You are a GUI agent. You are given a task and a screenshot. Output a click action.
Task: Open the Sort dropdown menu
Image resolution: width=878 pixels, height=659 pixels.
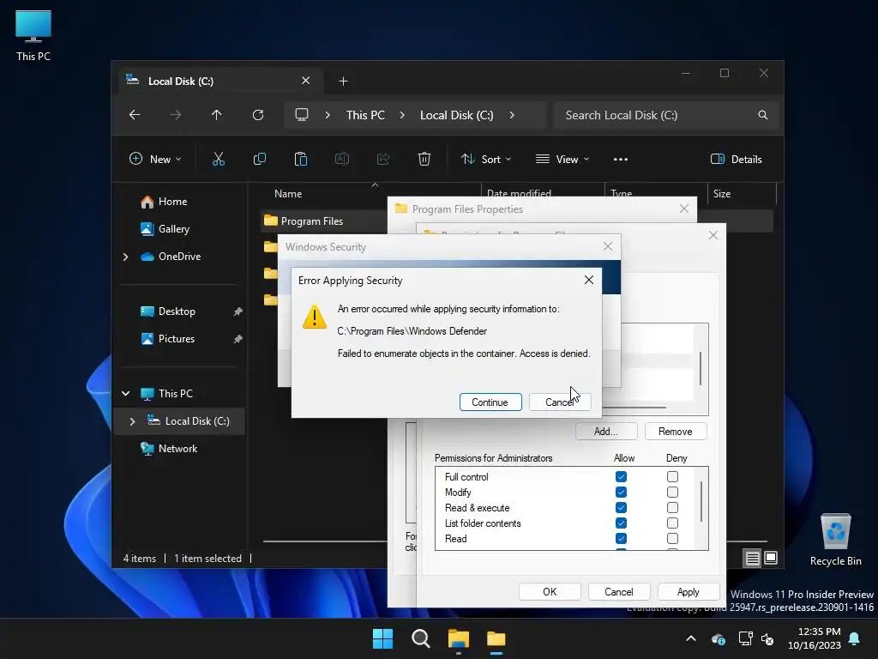[x=486, y=159]
